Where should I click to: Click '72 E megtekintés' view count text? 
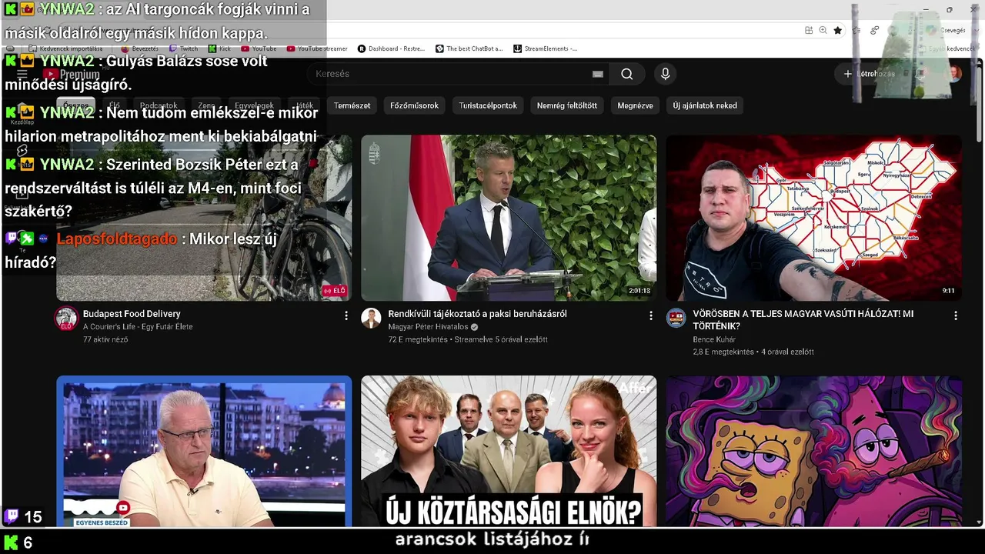[418, 339]
